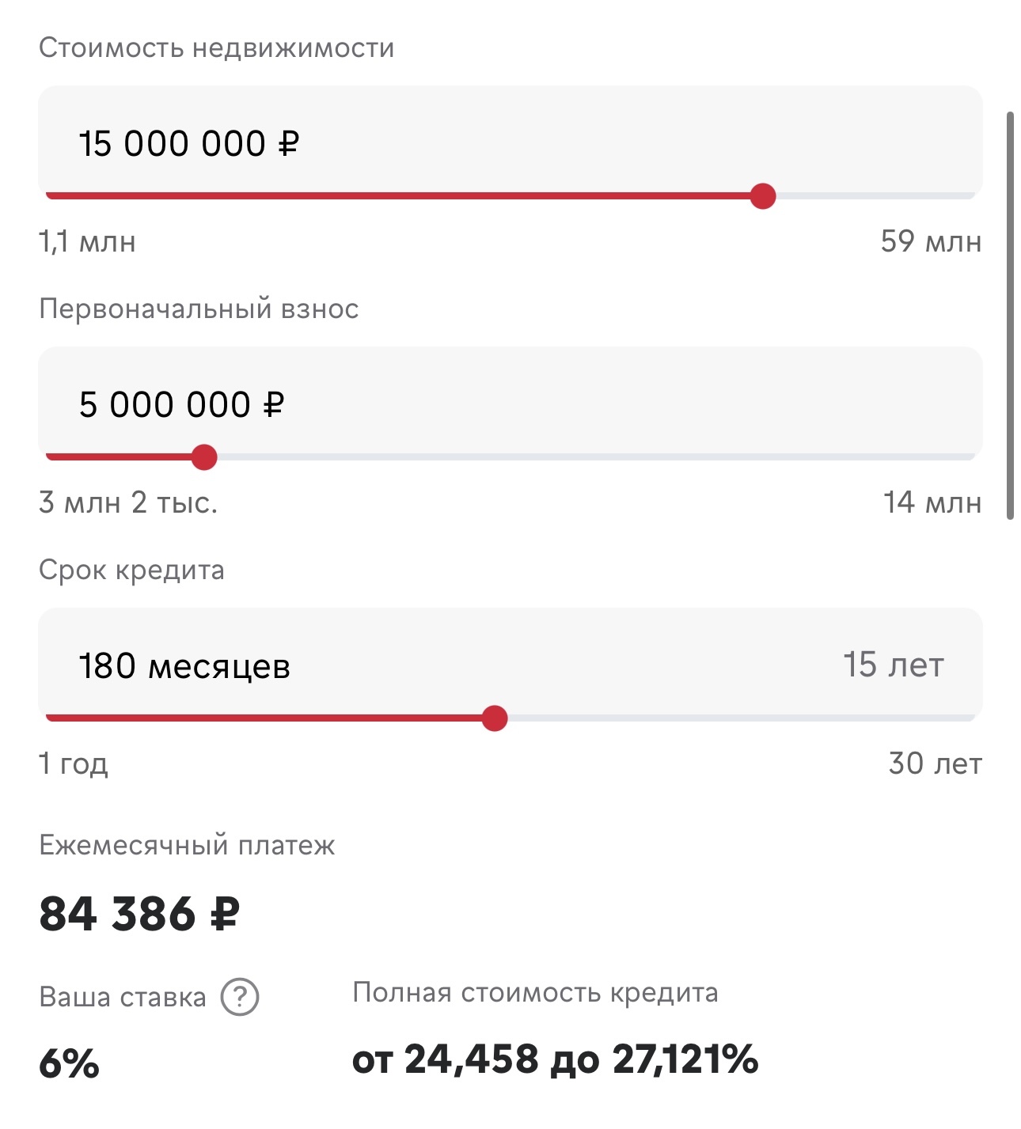Click the down payment slider handle
Screen dimensions: 1021x1129
click(204, 457)
